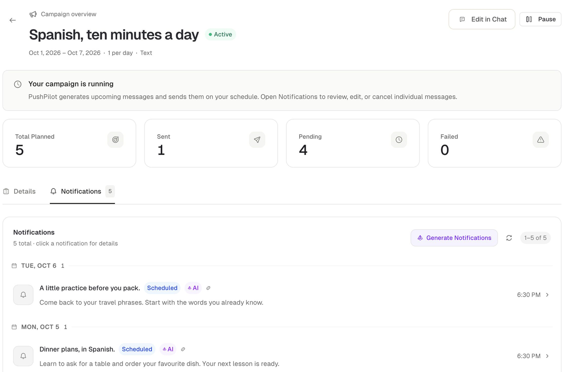Click the Notifications tab count badge 5

pos(110,191)
